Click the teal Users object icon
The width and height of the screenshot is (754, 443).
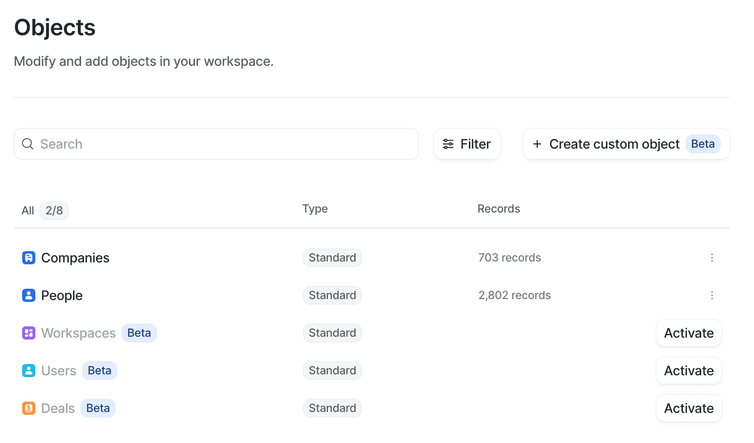tap(29, 371)
